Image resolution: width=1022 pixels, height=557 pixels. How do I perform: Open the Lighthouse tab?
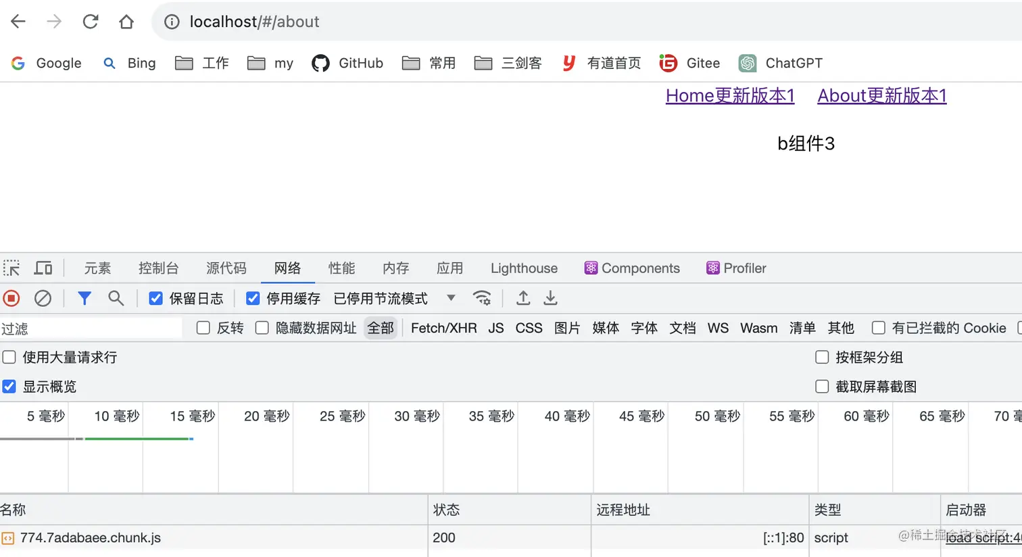click(524, 268)
